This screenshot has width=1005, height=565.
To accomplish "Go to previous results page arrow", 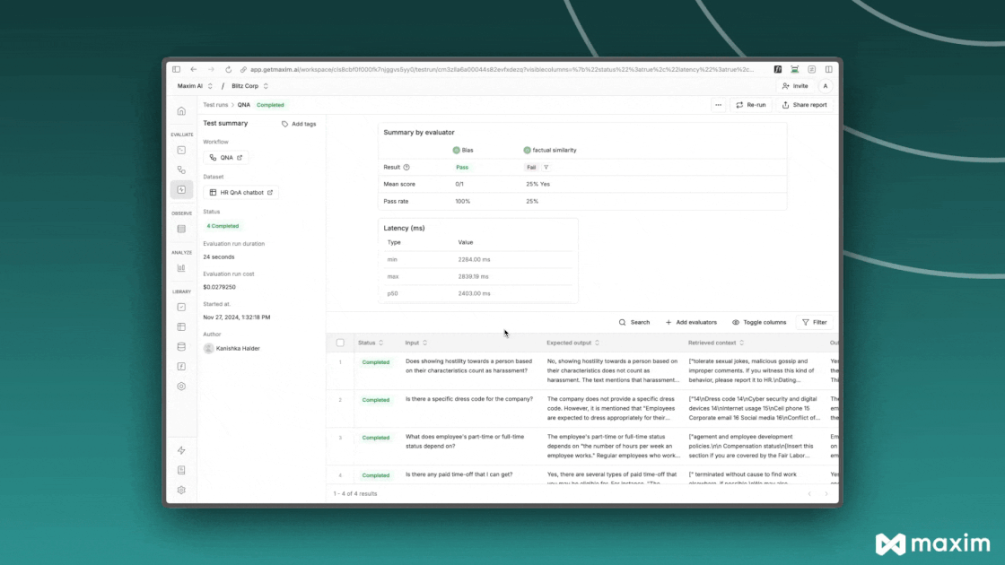I will pos(809,494).
